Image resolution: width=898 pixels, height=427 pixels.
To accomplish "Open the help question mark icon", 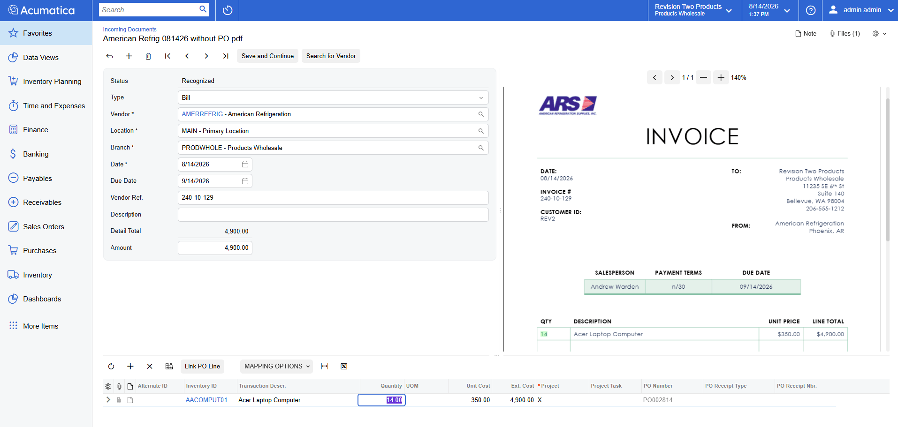I will pos(810,10).
